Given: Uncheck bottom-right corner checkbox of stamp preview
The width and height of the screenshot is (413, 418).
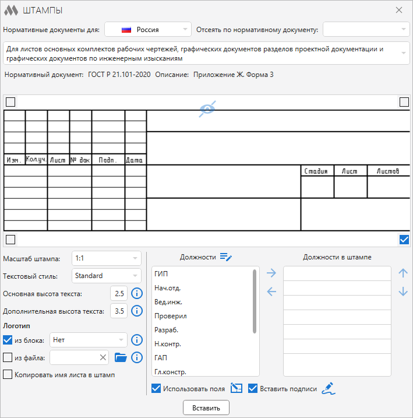Looking at the screenshot, I should click(404, 240).
